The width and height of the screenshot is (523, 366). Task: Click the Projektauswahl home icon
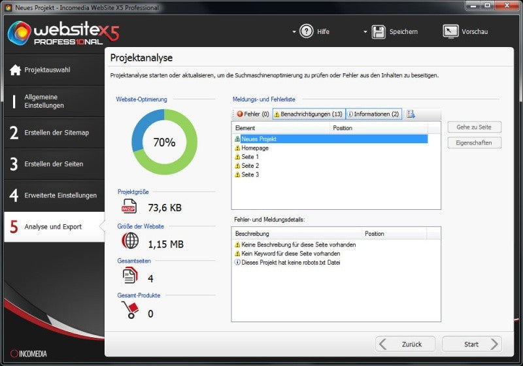tap(15, 70)
